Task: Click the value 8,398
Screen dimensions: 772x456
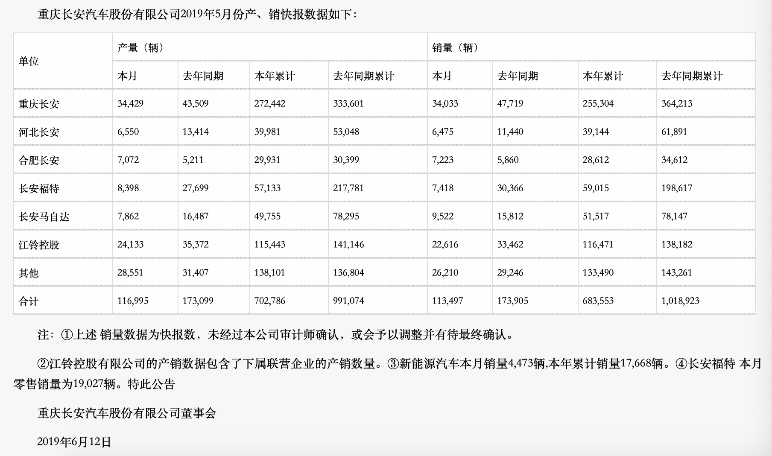Action: point(128,188)
